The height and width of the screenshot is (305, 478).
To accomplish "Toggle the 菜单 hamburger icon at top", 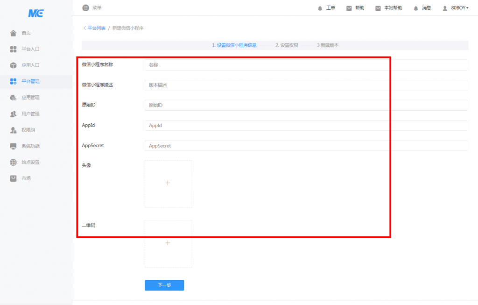I will click(85, 8).
